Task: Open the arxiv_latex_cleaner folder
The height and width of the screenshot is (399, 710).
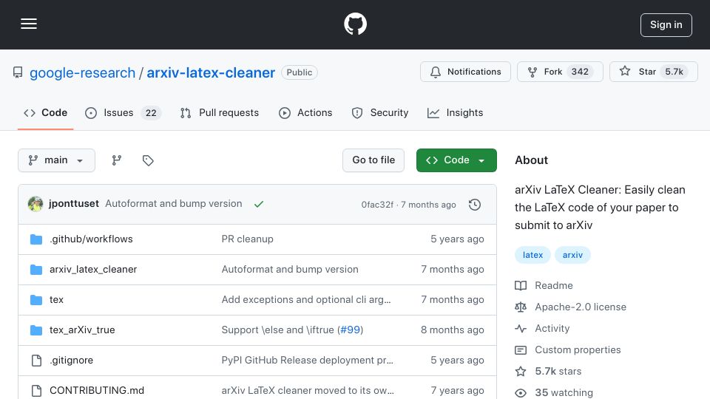Action: coord(93,269)
